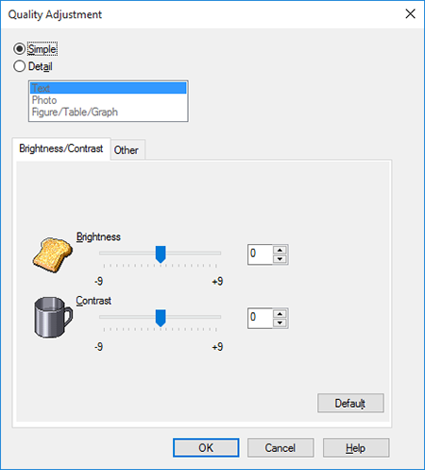Image resolution: width=425 pixels, height=470 pixels.
Task: Click the Brightness slider thumb
Action: click(161, 254)
